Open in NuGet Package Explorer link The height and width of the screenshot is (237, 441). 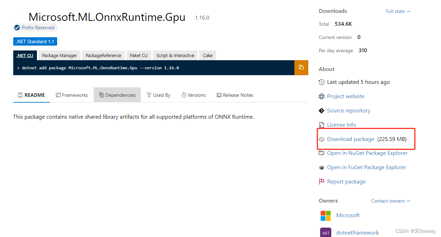click(x=367, y=153)
